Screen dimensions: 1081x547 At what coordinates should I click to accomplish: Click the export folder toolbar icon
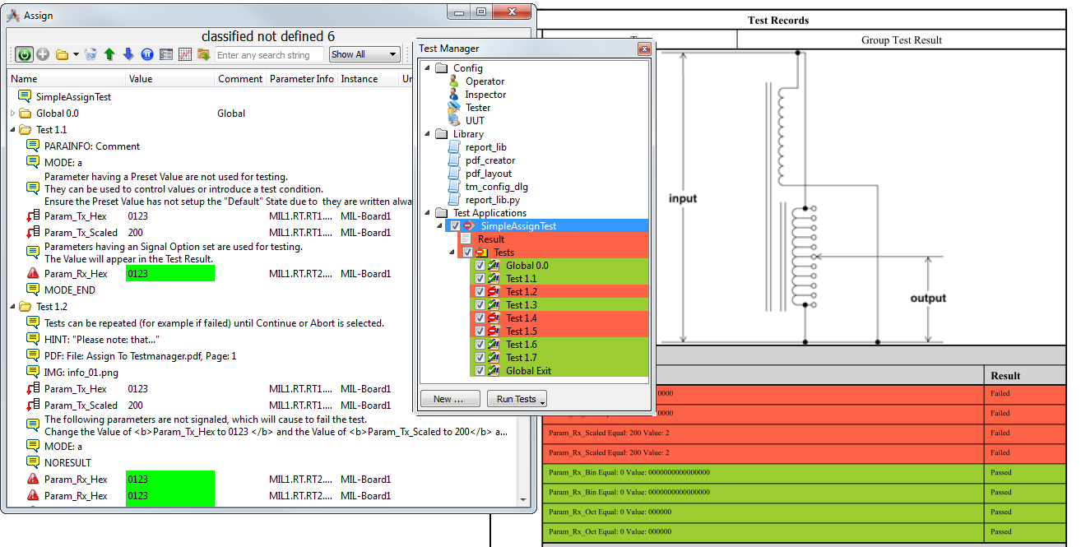click(204, 54)
